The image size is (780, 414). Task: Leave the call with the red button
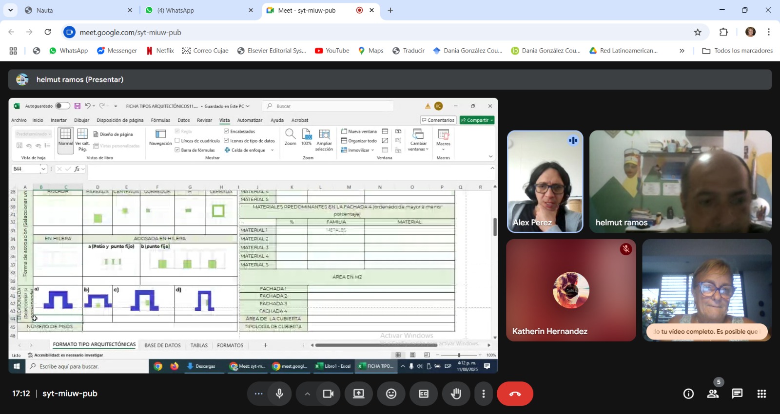tap(515, 394)
